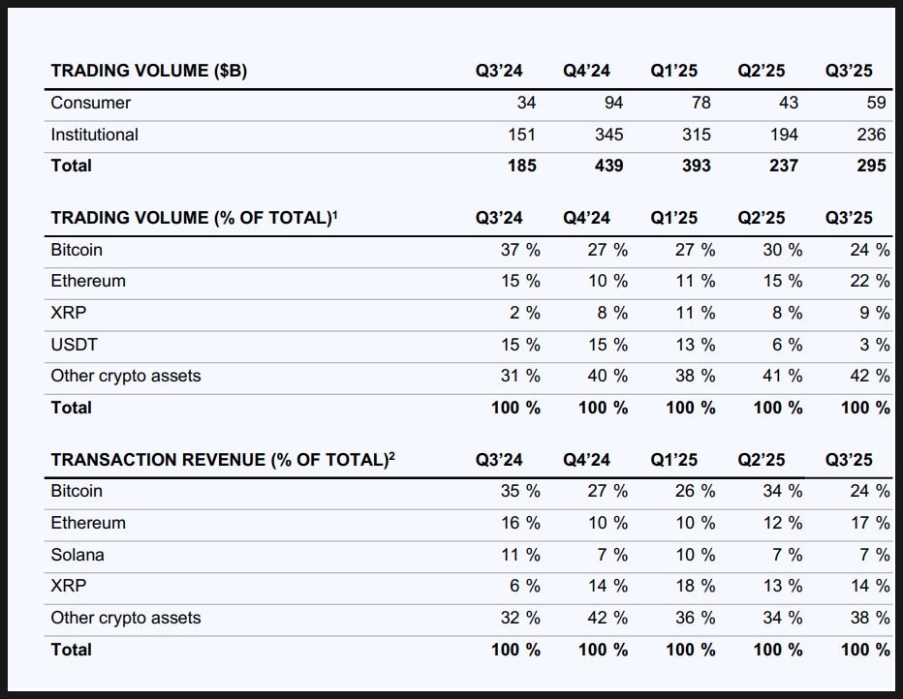Click the Q2'25 header in the Transaction Revenue table
The width and height of the screenshot is (903, 699).
coord(762,460)
